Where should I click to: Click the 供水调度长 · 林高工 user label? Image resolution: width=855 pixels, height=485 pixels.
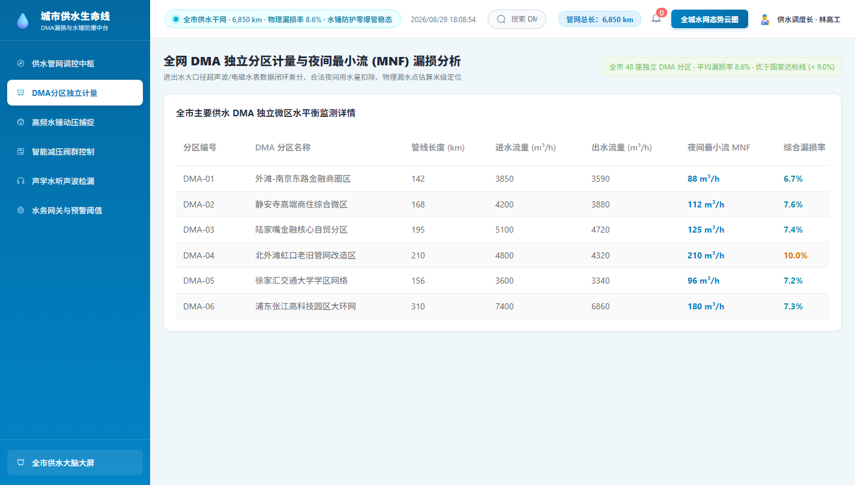pyautogui.click(x=809, y=20)
